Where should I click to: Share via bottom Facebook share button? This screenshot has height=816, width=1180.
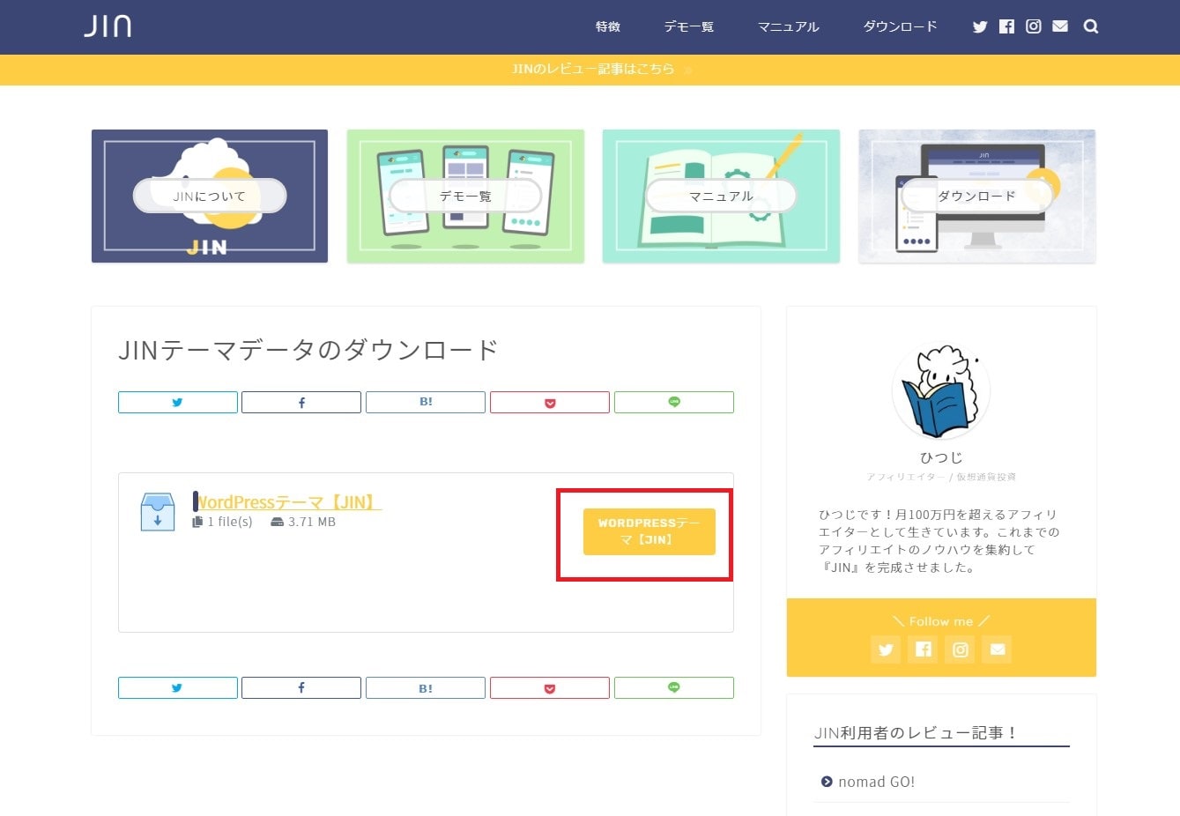301,687
